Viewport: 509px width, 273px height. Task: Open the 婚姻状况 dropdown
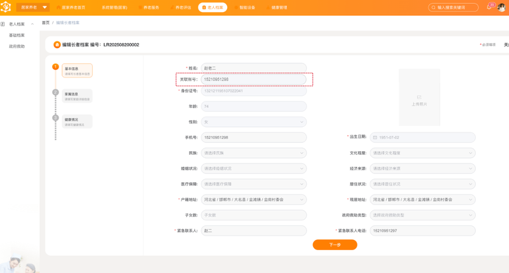point(253,168)
